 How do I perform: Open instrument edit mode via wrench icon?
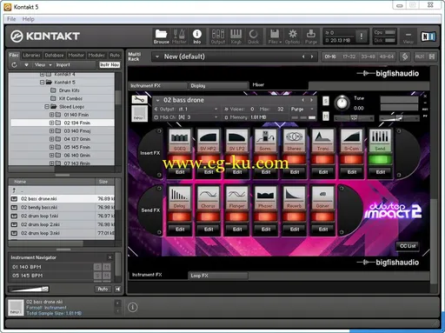(139, 100)
